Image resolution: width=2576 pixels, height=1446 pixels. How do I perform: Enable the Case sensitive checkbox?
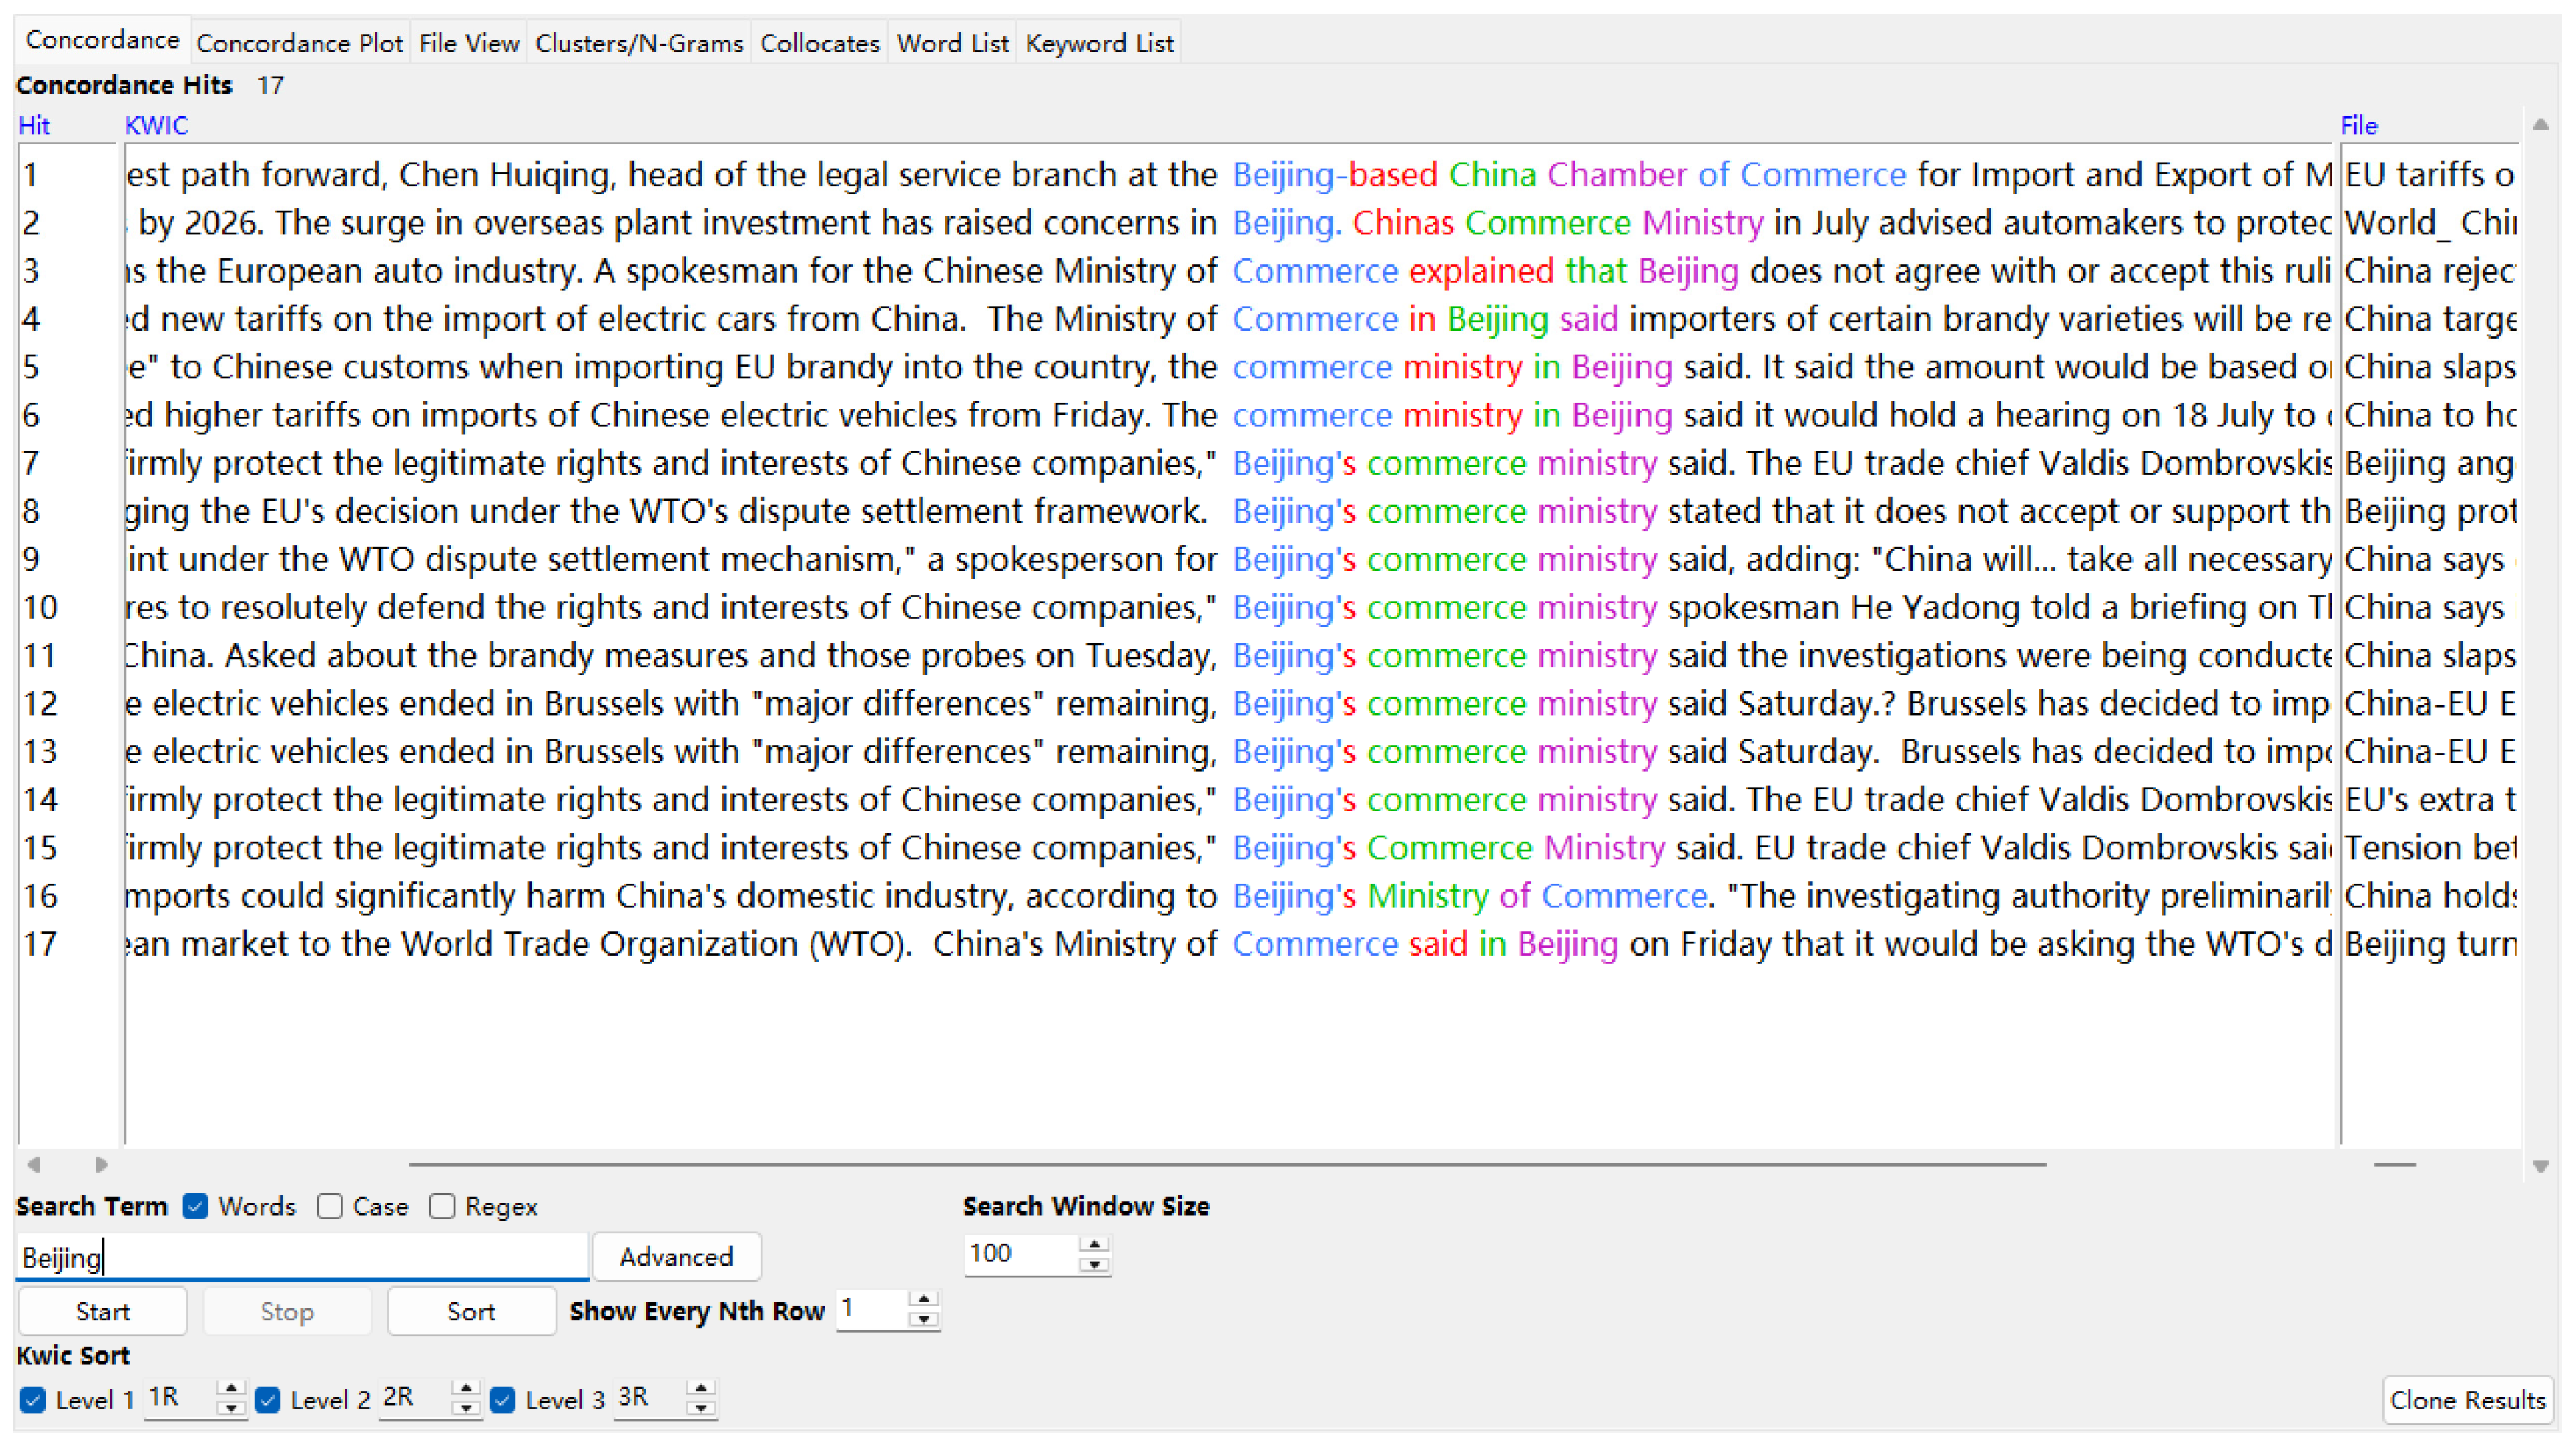coord(330,1207)
